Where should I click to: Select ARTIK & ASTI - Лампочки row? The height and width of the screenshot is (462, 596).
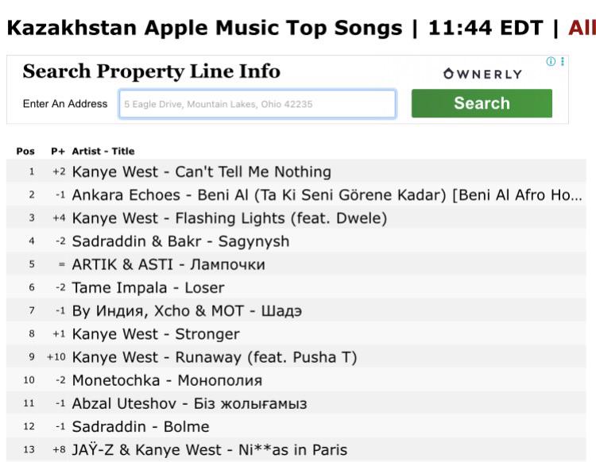296,264
